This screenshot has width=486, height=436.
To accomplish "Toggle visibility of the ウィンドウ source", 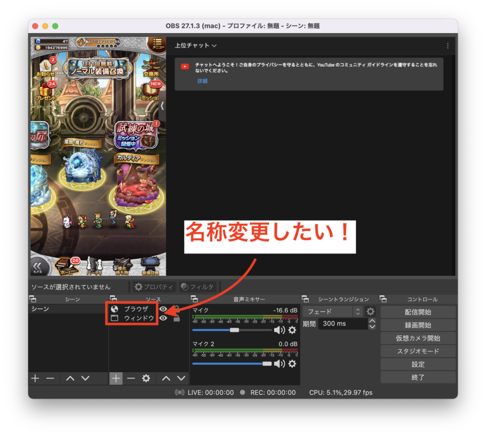I will (163, 318).
